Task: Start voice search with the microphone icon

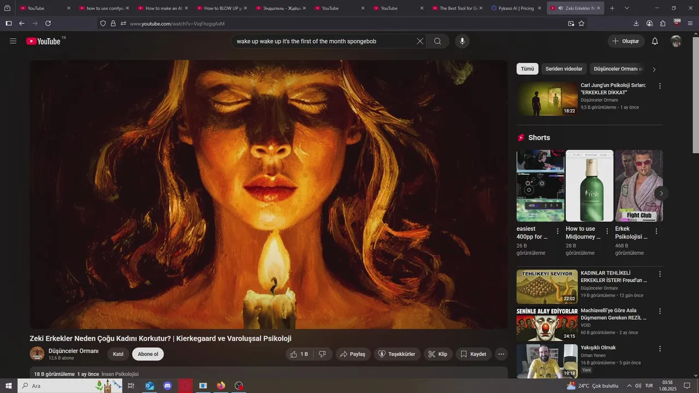Action: click(462, 41)
